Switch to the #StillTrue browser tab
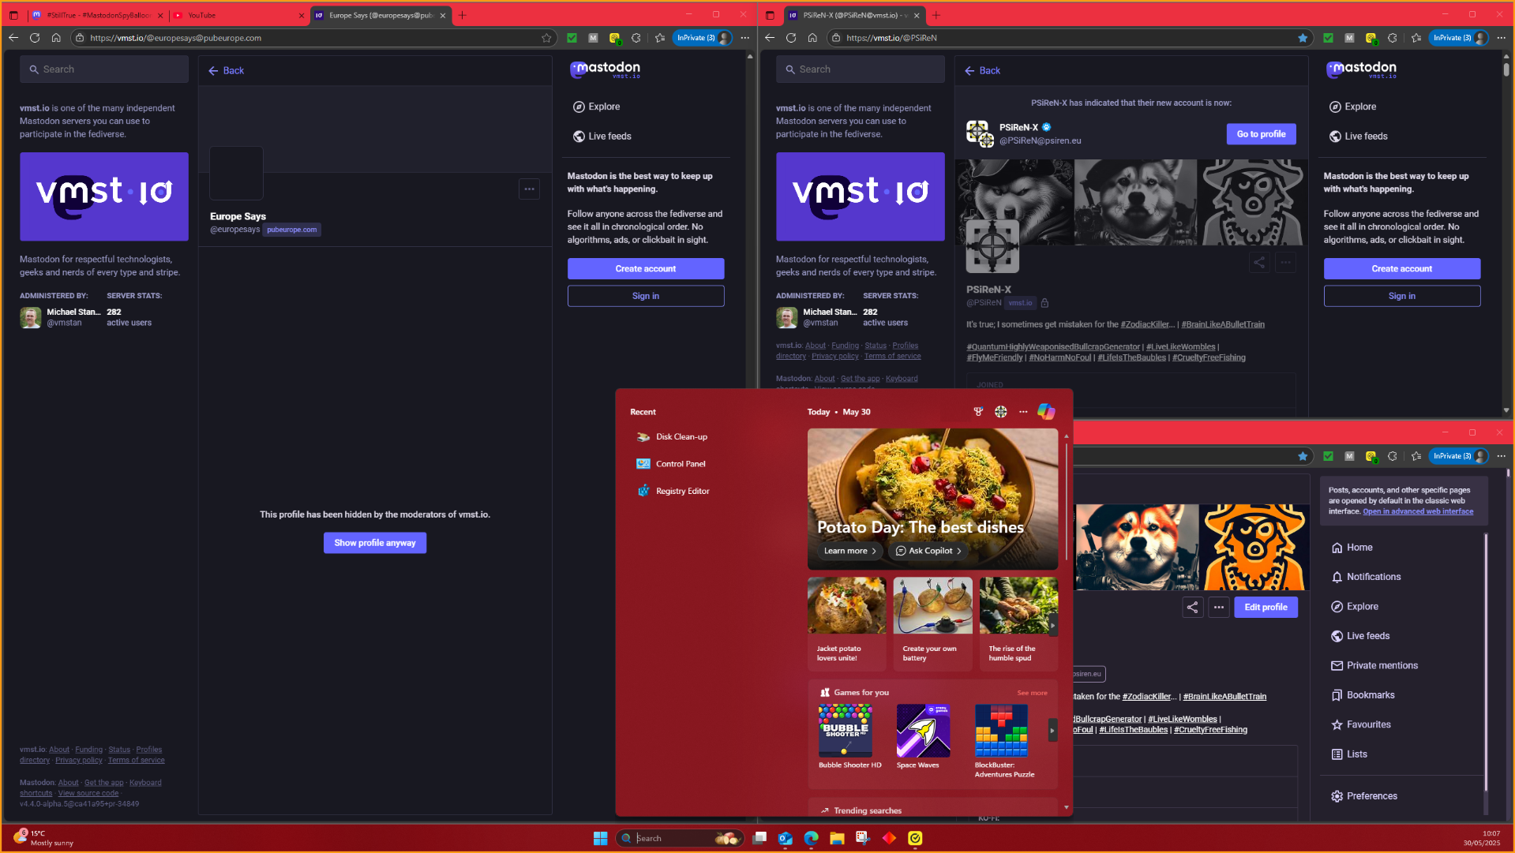1515x853 pixels. pyautogui.click(x=97, y=15)
